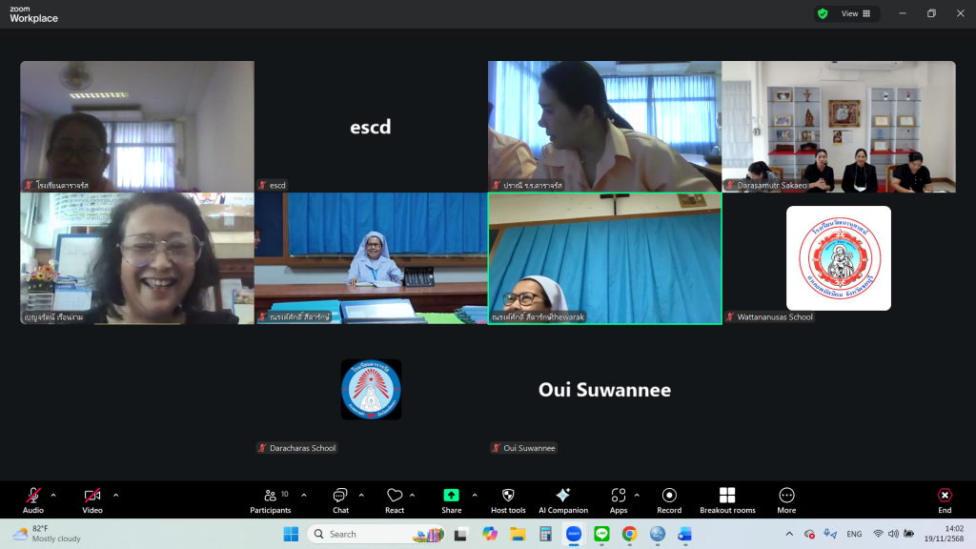
Task: Open Breakout rooms
Action: tap(727, 499)
